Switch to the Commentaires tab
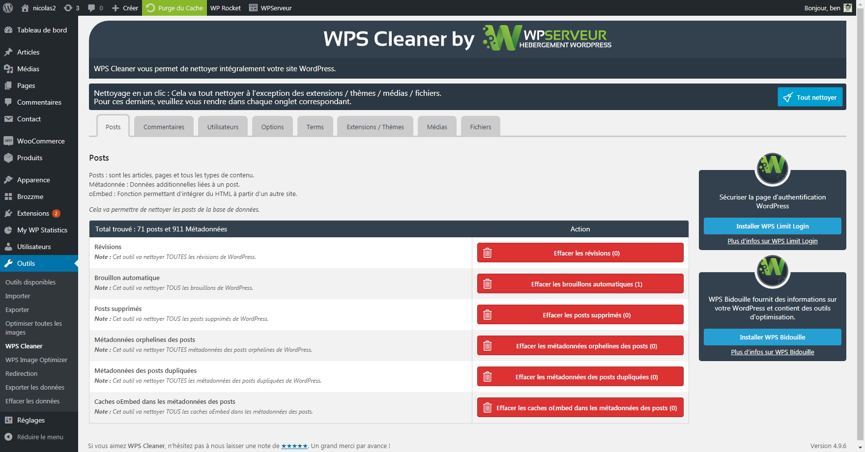The image size is (865, 452). pyautogui.click(x=164, y=127)
